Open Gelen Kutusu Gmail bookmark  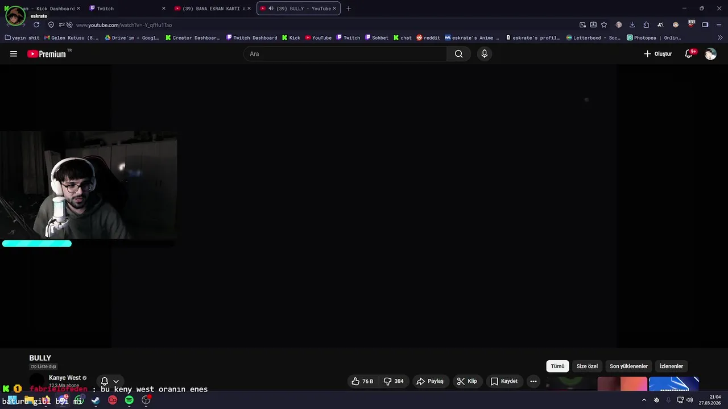coord(71,38)
